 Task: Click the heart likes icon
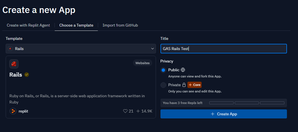pyautogui.click(x=125, y=111)
